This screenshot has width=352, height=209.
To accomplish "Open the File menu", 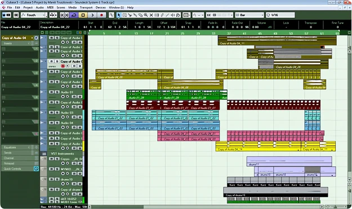I will [x=9, y=7].
